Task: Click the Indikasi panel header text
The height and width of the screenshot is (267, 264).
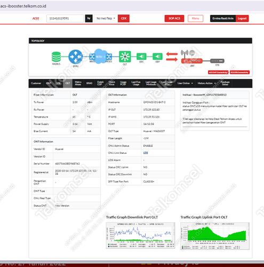Action: [x=204, y=95]
